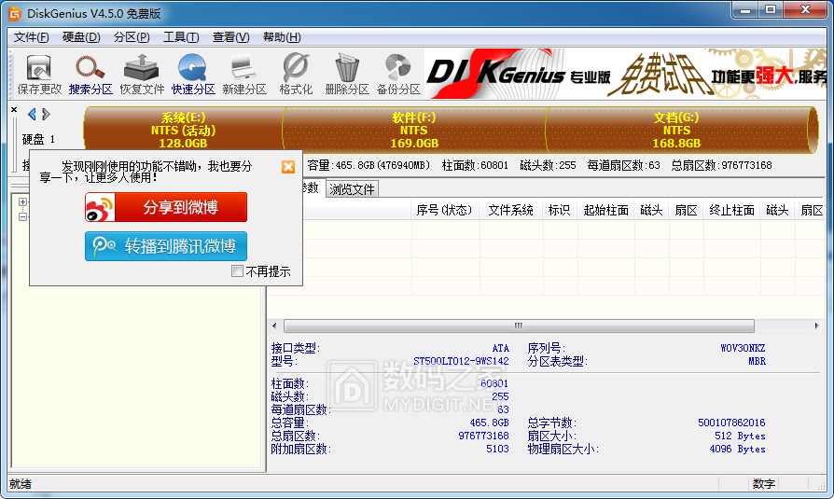Image resolution: width=834 pixels, height=499 pixels.
Task: Click the DiskGenius app icon in title bar
Action: tap(15, 13)
